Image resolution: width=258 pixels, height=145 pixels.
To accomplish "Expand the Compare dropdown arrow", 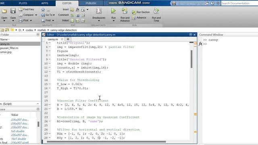I will [36, 15].
